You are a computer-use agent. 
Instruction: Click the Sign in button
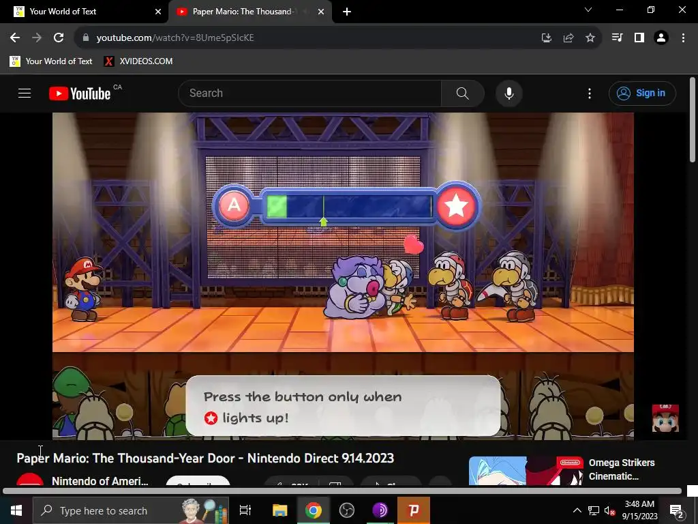click(x=642, y=93)
